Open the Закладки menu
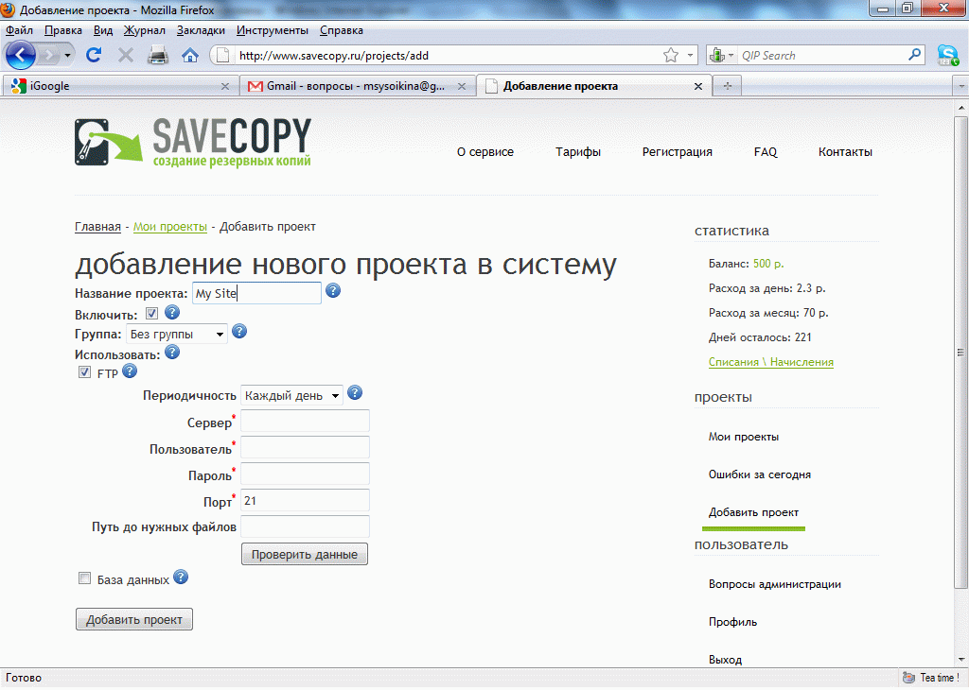Viewport: 969px width, 690px height. (x=201, y=30)
